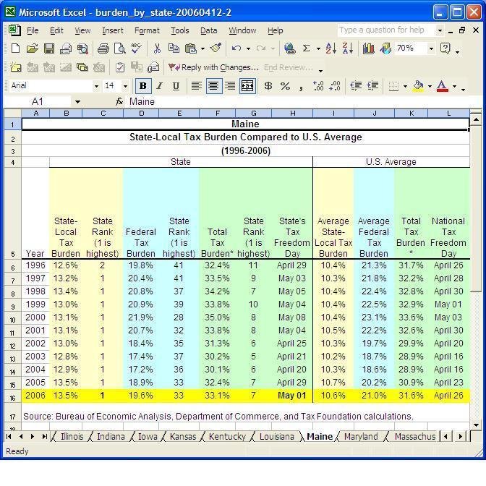Open the Format menu
The width and height of the screenshot is (486, 486).
coord(147,30)
